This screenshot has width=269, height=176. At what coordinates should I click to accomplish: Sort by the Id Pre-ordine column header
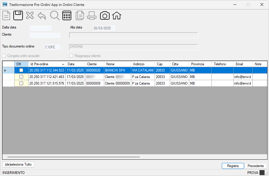[47, 64]
